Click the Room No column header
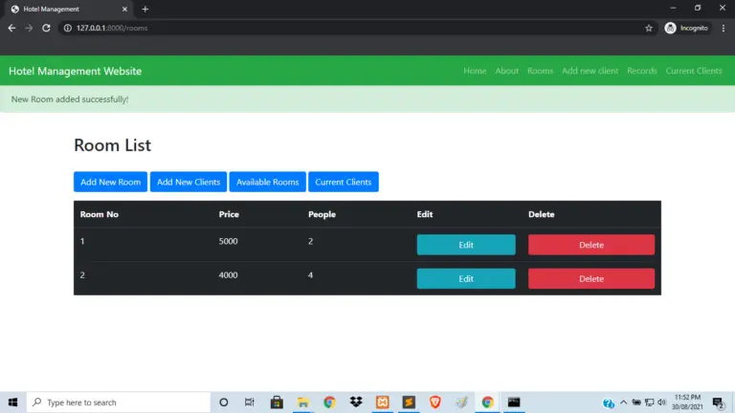735x413 pixels. click(x=99, y=214)
